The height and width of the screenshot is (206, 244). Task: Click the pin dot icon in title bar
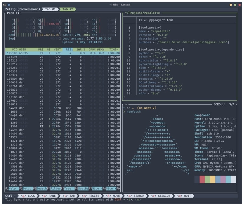point(9,5)
